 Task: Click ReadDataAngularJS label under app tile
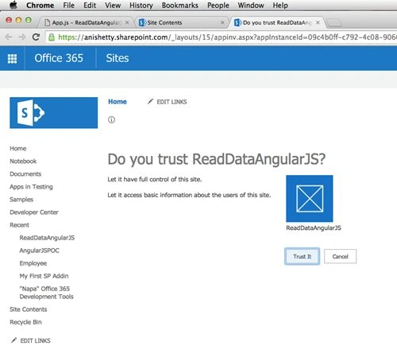click(x=314, y=228)
